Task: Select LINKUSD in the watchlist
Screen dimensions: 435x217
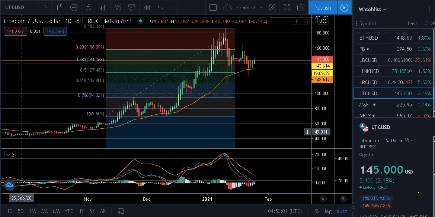Action: point(394,71)
